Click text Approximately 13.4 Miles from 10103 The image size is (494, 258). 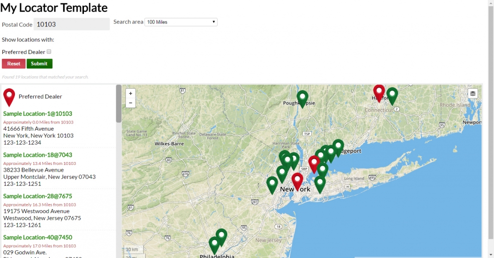pyautogui.click(x=40, y=163)
